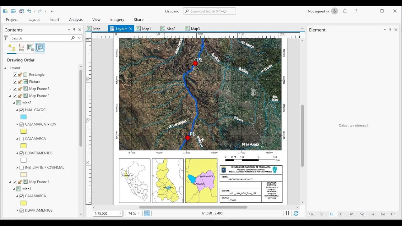Toggle auto-hide pin on Contents pane
This screenshot has width=402, height=226.
[74, 30]
